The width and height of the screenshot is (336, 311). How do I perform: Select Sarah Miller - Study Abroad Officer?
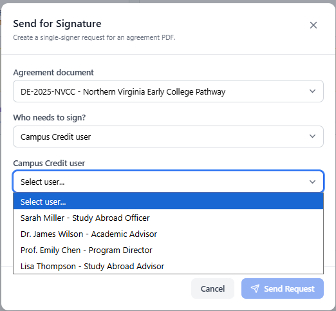coord(168,218)
